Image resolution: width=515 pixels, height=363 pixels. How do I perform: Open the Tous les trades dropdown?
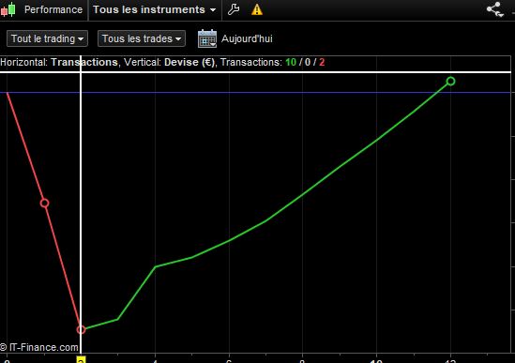click(x=142, y=38)
